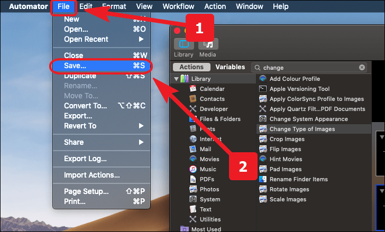Open the File menu in menu bar
Screen dimensions: 385x232
tap(63, 6)
